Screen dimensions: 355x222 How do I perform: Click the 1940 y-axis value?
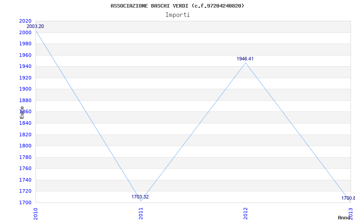[25, 66]
